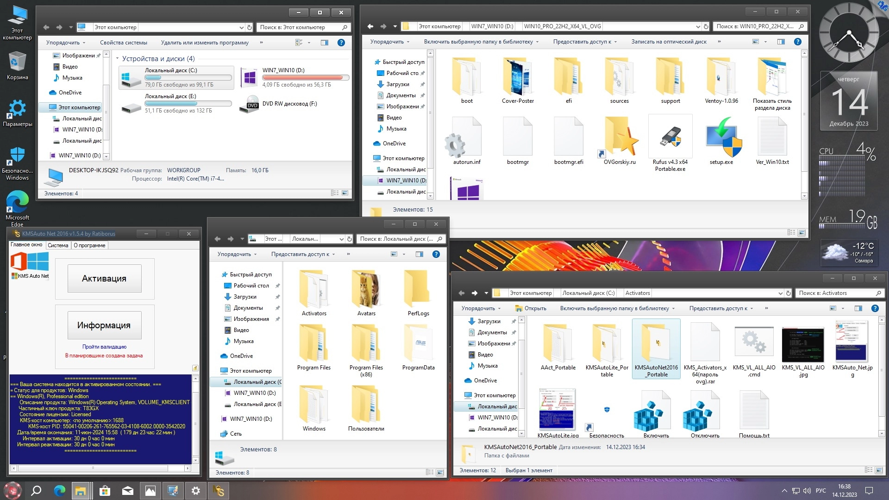
Task: Open the О программе tab in KMSAuto
Action: [89, 245]
